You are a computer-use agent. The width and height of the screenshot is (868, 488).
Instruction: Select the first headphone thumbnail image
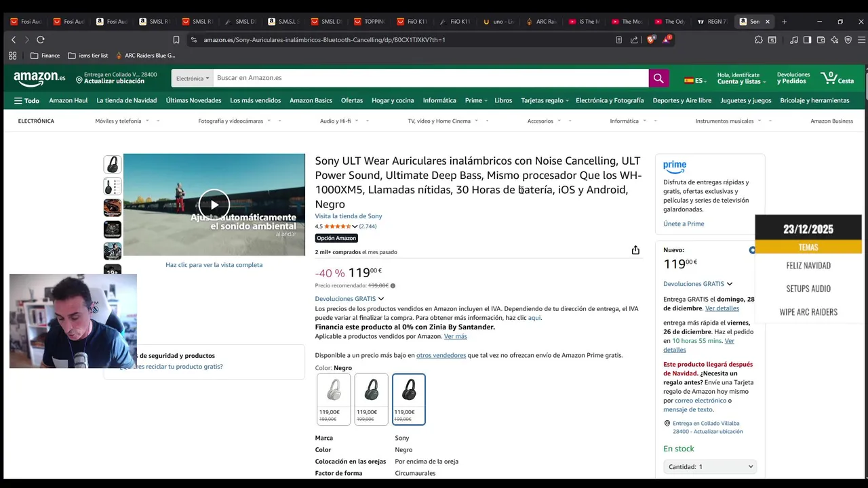click(x=113, y=165)
